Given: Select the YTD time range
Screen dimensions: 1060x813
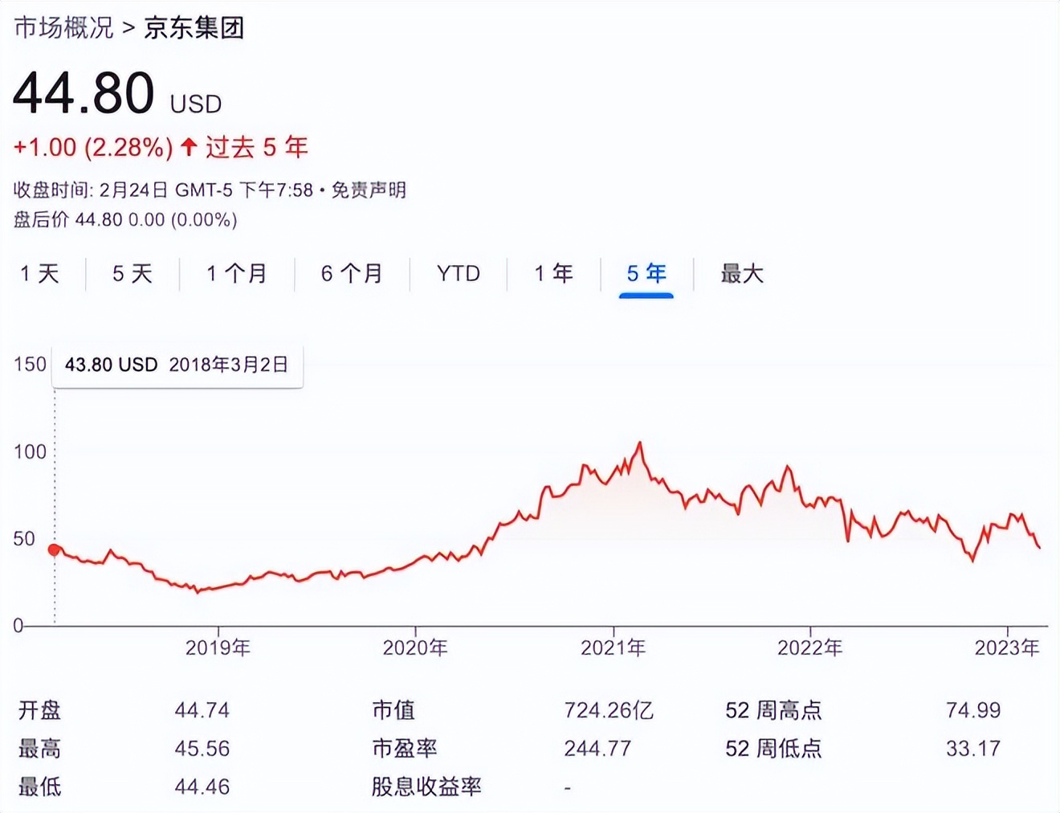Looking at the screenshot, I should [x=457, y=274].
